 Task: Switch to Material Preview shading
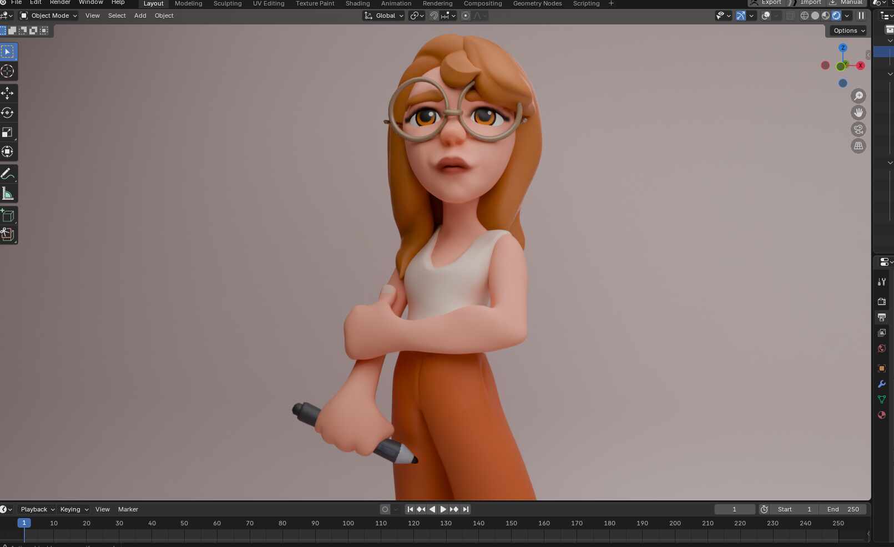point(826,16)
